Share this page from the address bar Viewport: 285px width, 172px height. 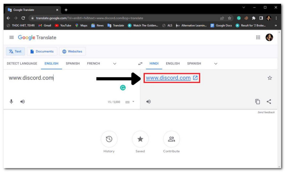(222, 18)
